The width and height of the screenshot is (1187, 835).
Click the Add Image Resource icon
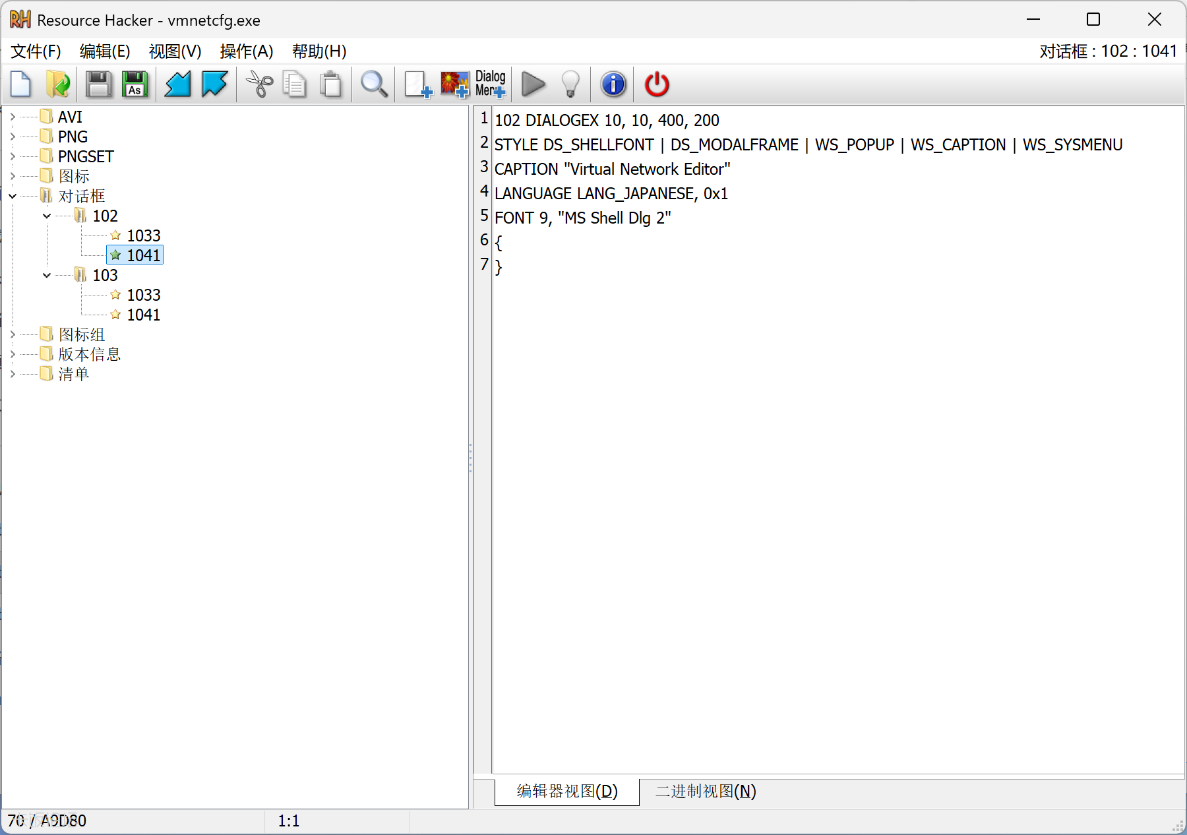pyautogui.click(x=454, y=84)
